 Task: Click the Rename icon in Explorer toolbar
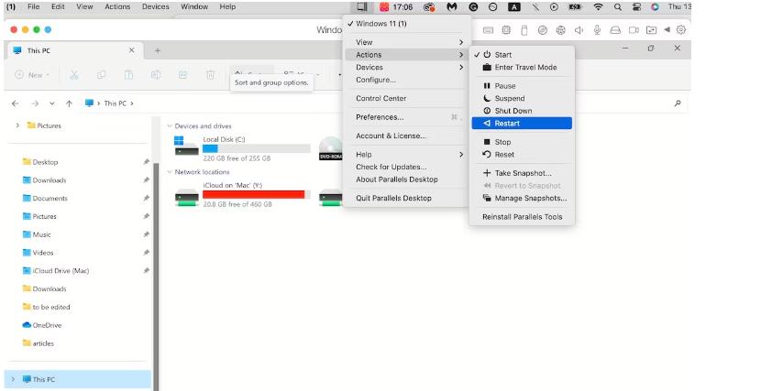tap(156, 75)
